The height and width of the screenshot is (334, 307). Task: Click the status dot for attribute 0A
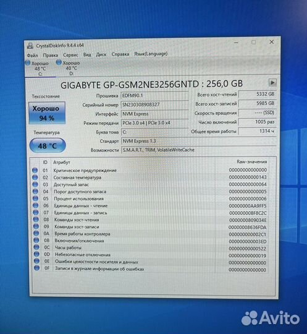tap(36, 233)
